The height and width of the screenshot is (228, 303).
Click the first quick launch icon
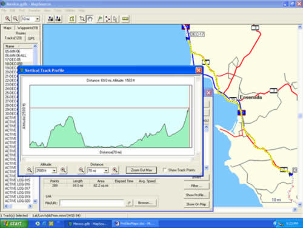pyautogui.click(x=38, y=224)
